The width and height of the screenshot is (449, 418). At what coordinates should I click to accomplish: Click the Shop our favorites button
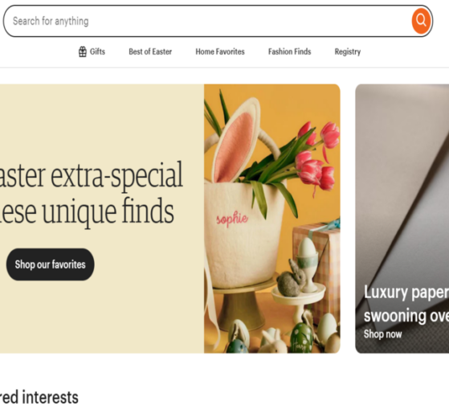point(50,264)
